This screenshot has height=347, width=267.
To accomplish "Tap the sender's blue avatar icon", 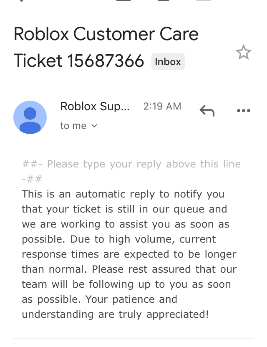I will [30, 117].
